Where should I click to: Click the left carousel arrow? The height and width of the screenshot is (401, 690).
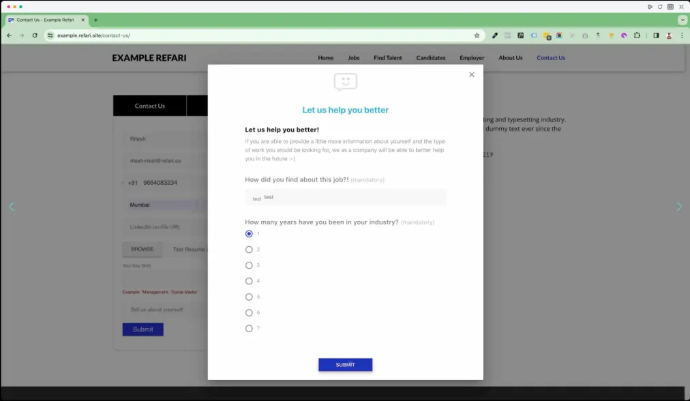[12, 207]
